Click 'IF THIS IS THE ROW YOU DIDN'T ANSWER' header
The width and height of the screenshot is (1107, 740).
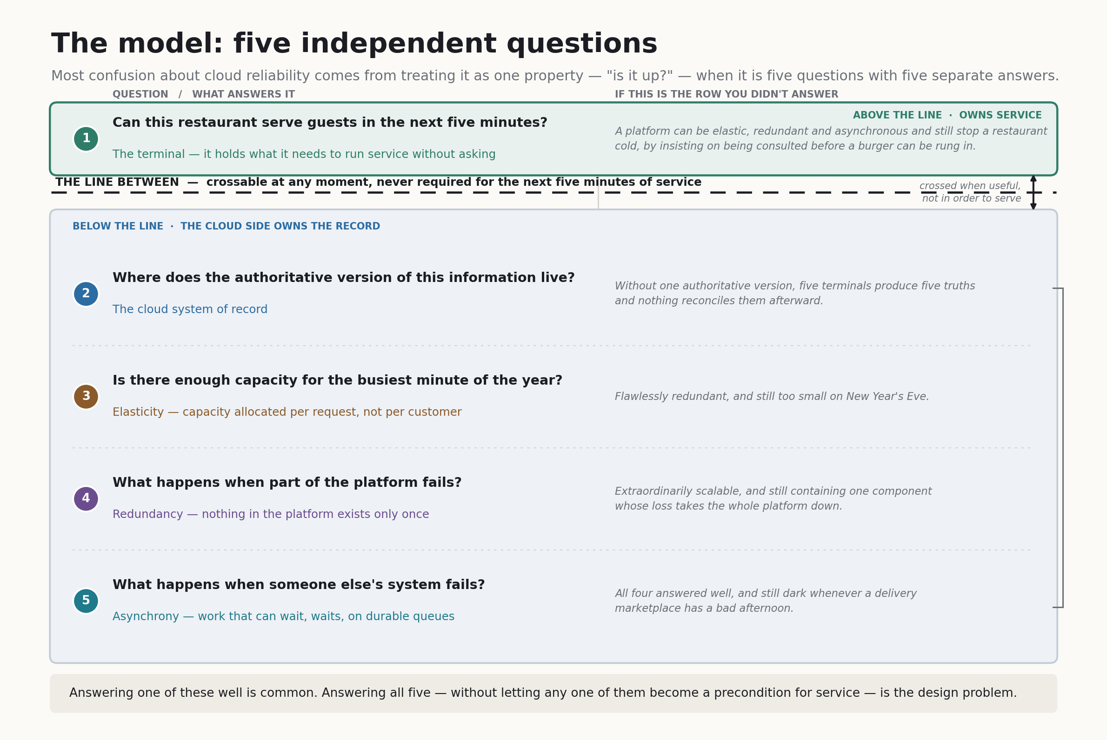726,94
